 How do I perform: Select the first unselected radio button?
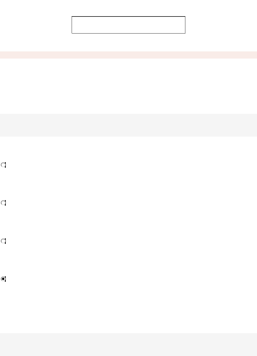coord(3,165)
